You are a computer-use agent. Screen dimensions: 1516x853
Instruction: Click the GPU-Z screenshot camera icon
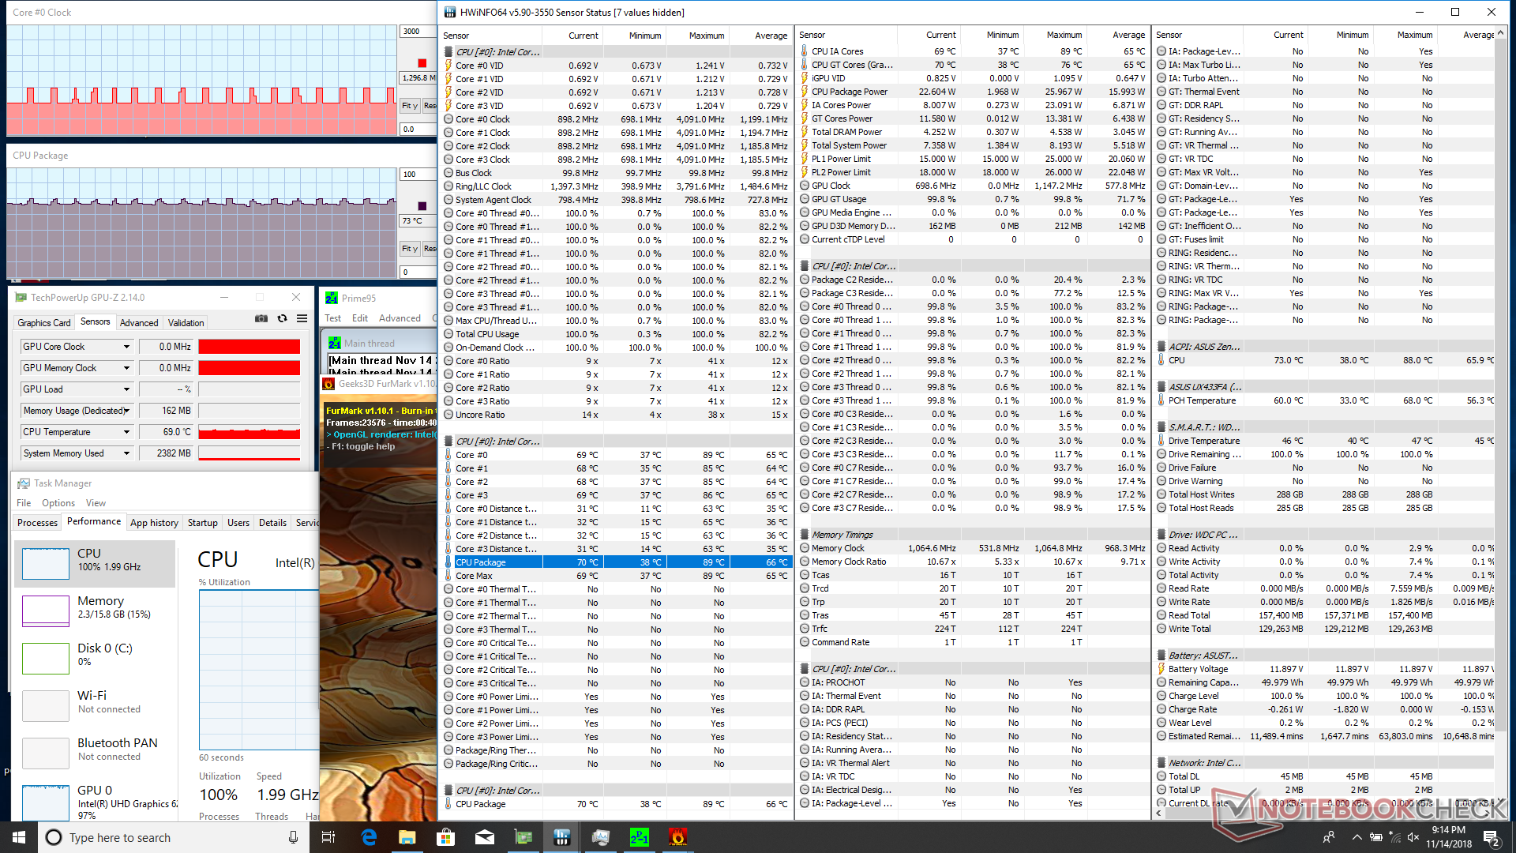261,318
